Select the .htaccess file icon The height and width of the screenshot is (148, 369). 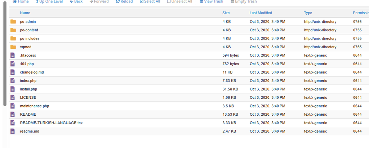13,55
